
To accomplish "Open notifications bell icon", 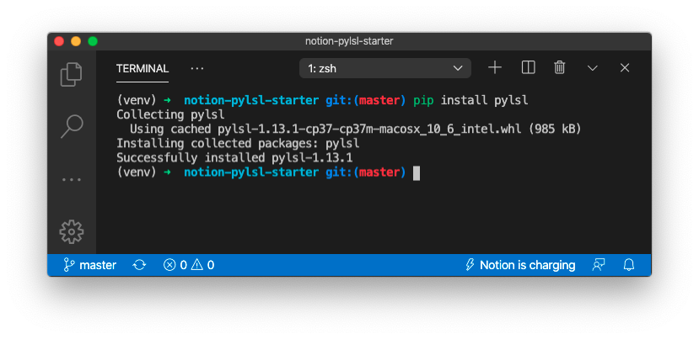I will tap(628, 265).
